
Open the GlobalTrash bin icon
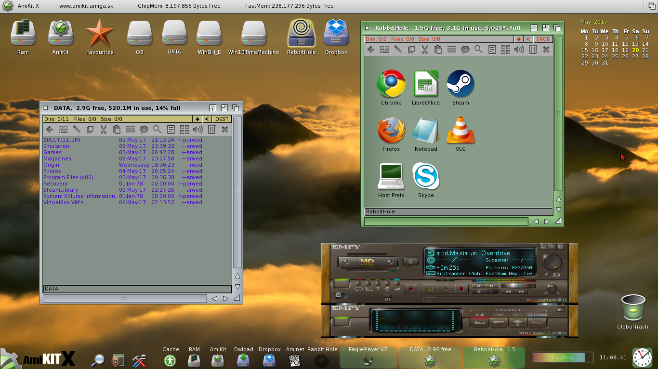pyautogui.click(x=633, y=308)
